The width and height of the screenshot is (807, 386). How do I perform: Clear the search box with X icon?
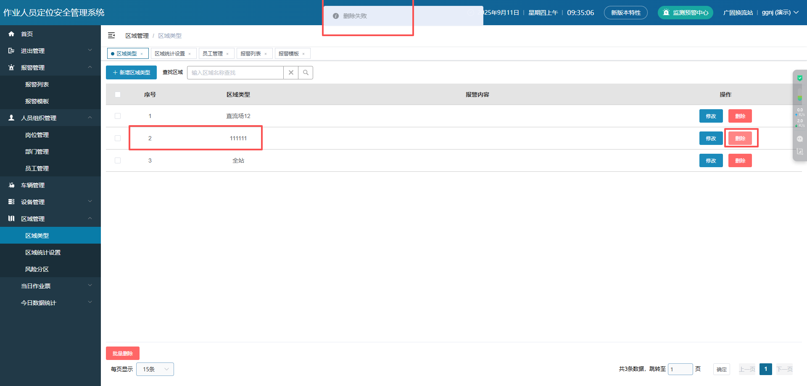291,72
